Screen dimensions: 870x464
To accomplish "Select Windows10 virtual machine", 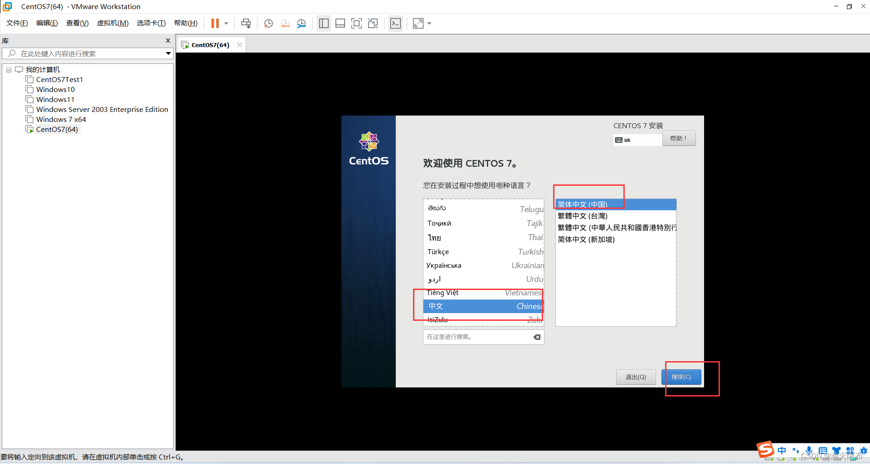I will click(55, 90).
